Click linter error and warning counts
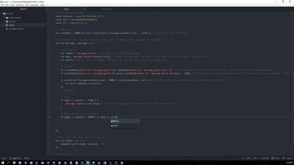294x165 pixels. click(x=15, y=158)
